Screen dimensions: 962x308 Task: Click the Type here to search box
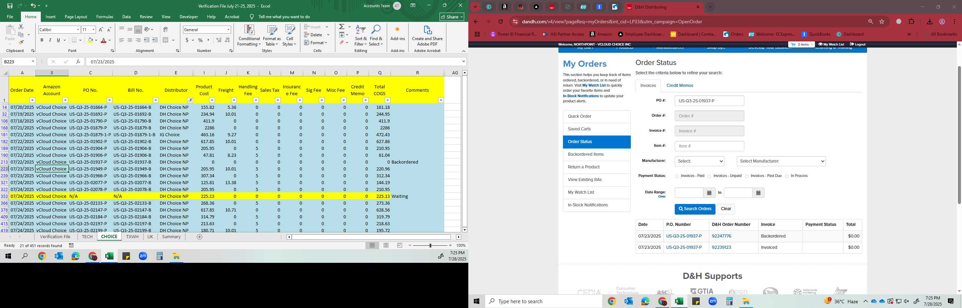[543, 301]
